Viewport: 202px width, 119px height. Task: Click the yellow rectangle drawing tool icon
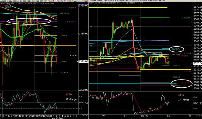[x=70, y=1]
